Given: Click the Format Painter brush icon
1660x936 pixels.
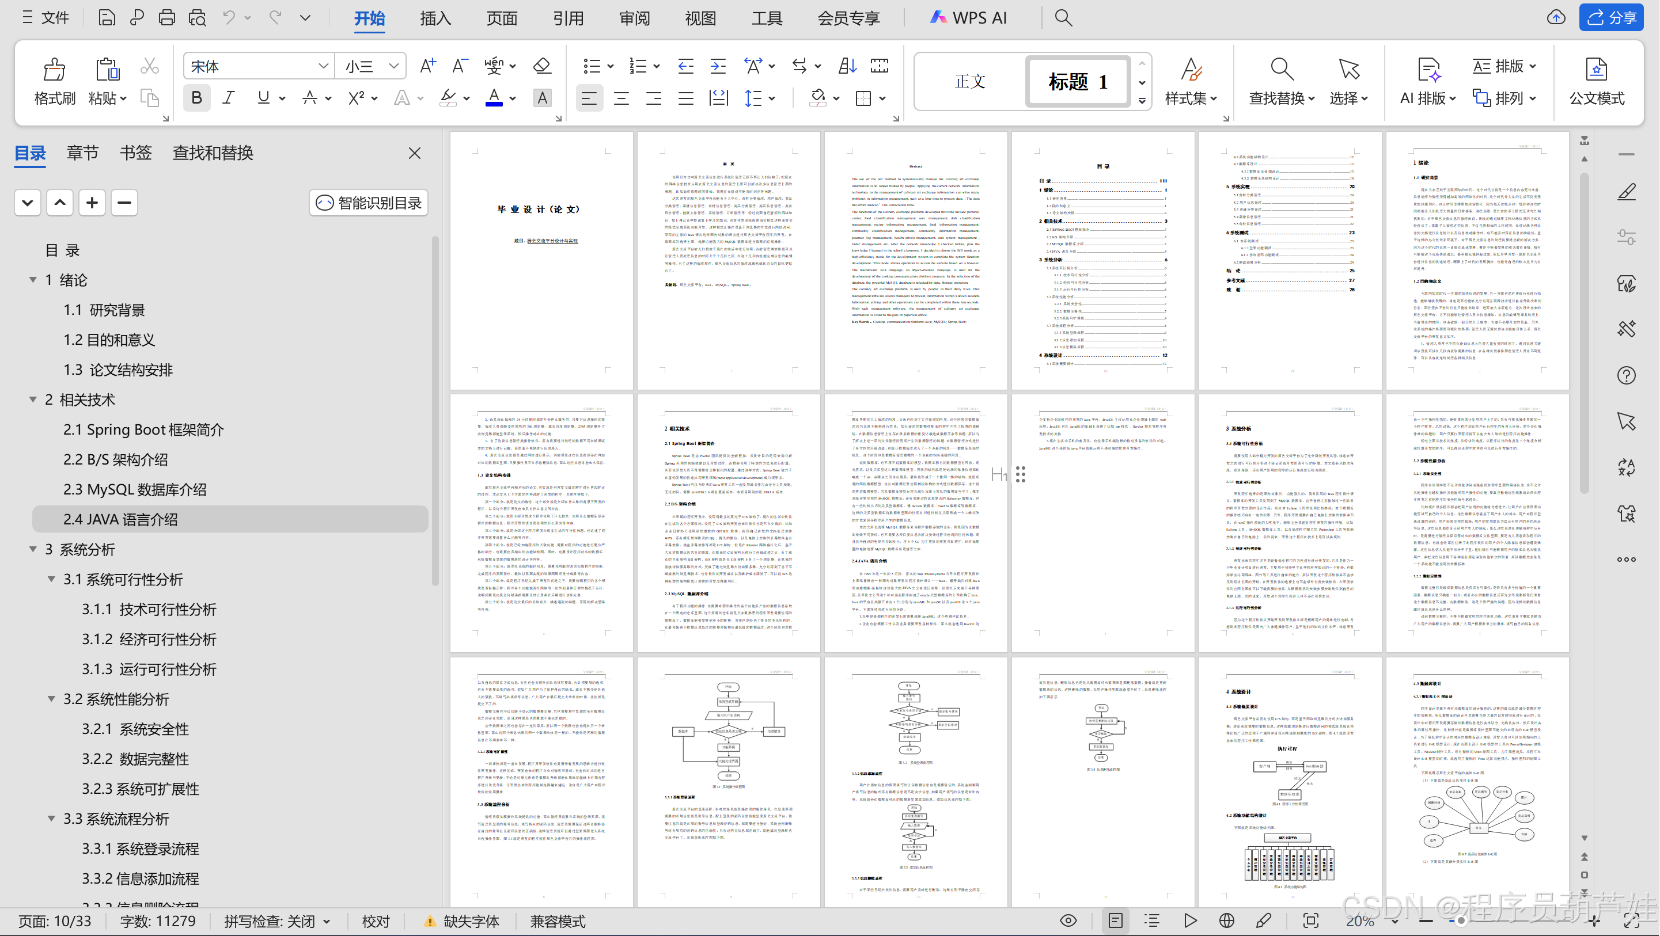Looking at the screenshot, I should [x=54, y=70].
